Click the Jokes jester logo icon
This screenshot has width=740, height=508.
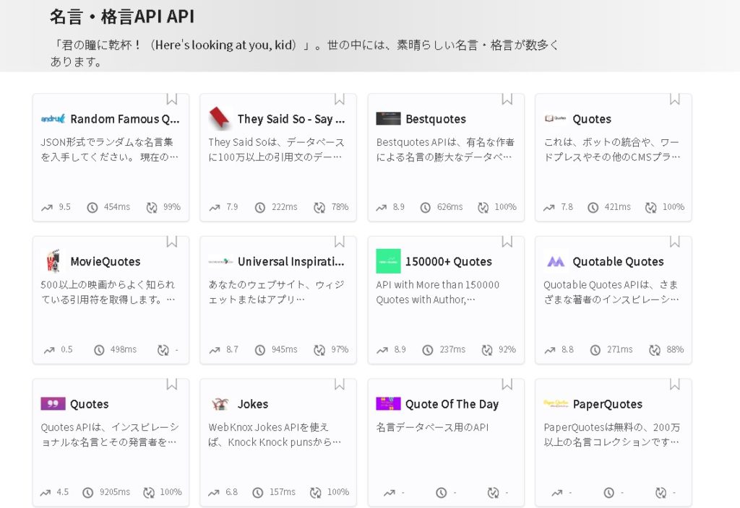click(220, 404)
